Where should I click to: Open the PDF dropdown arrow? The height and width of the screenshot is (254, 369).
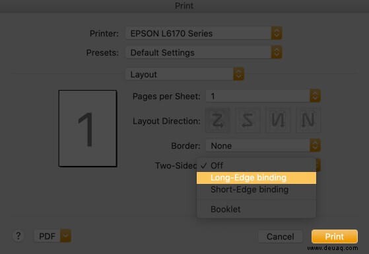coord(65,235)
